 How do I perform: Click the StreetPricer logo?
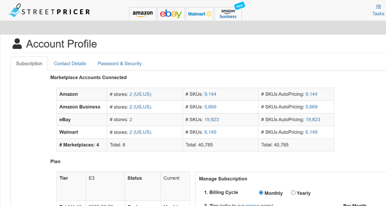(x=49, y=11)
